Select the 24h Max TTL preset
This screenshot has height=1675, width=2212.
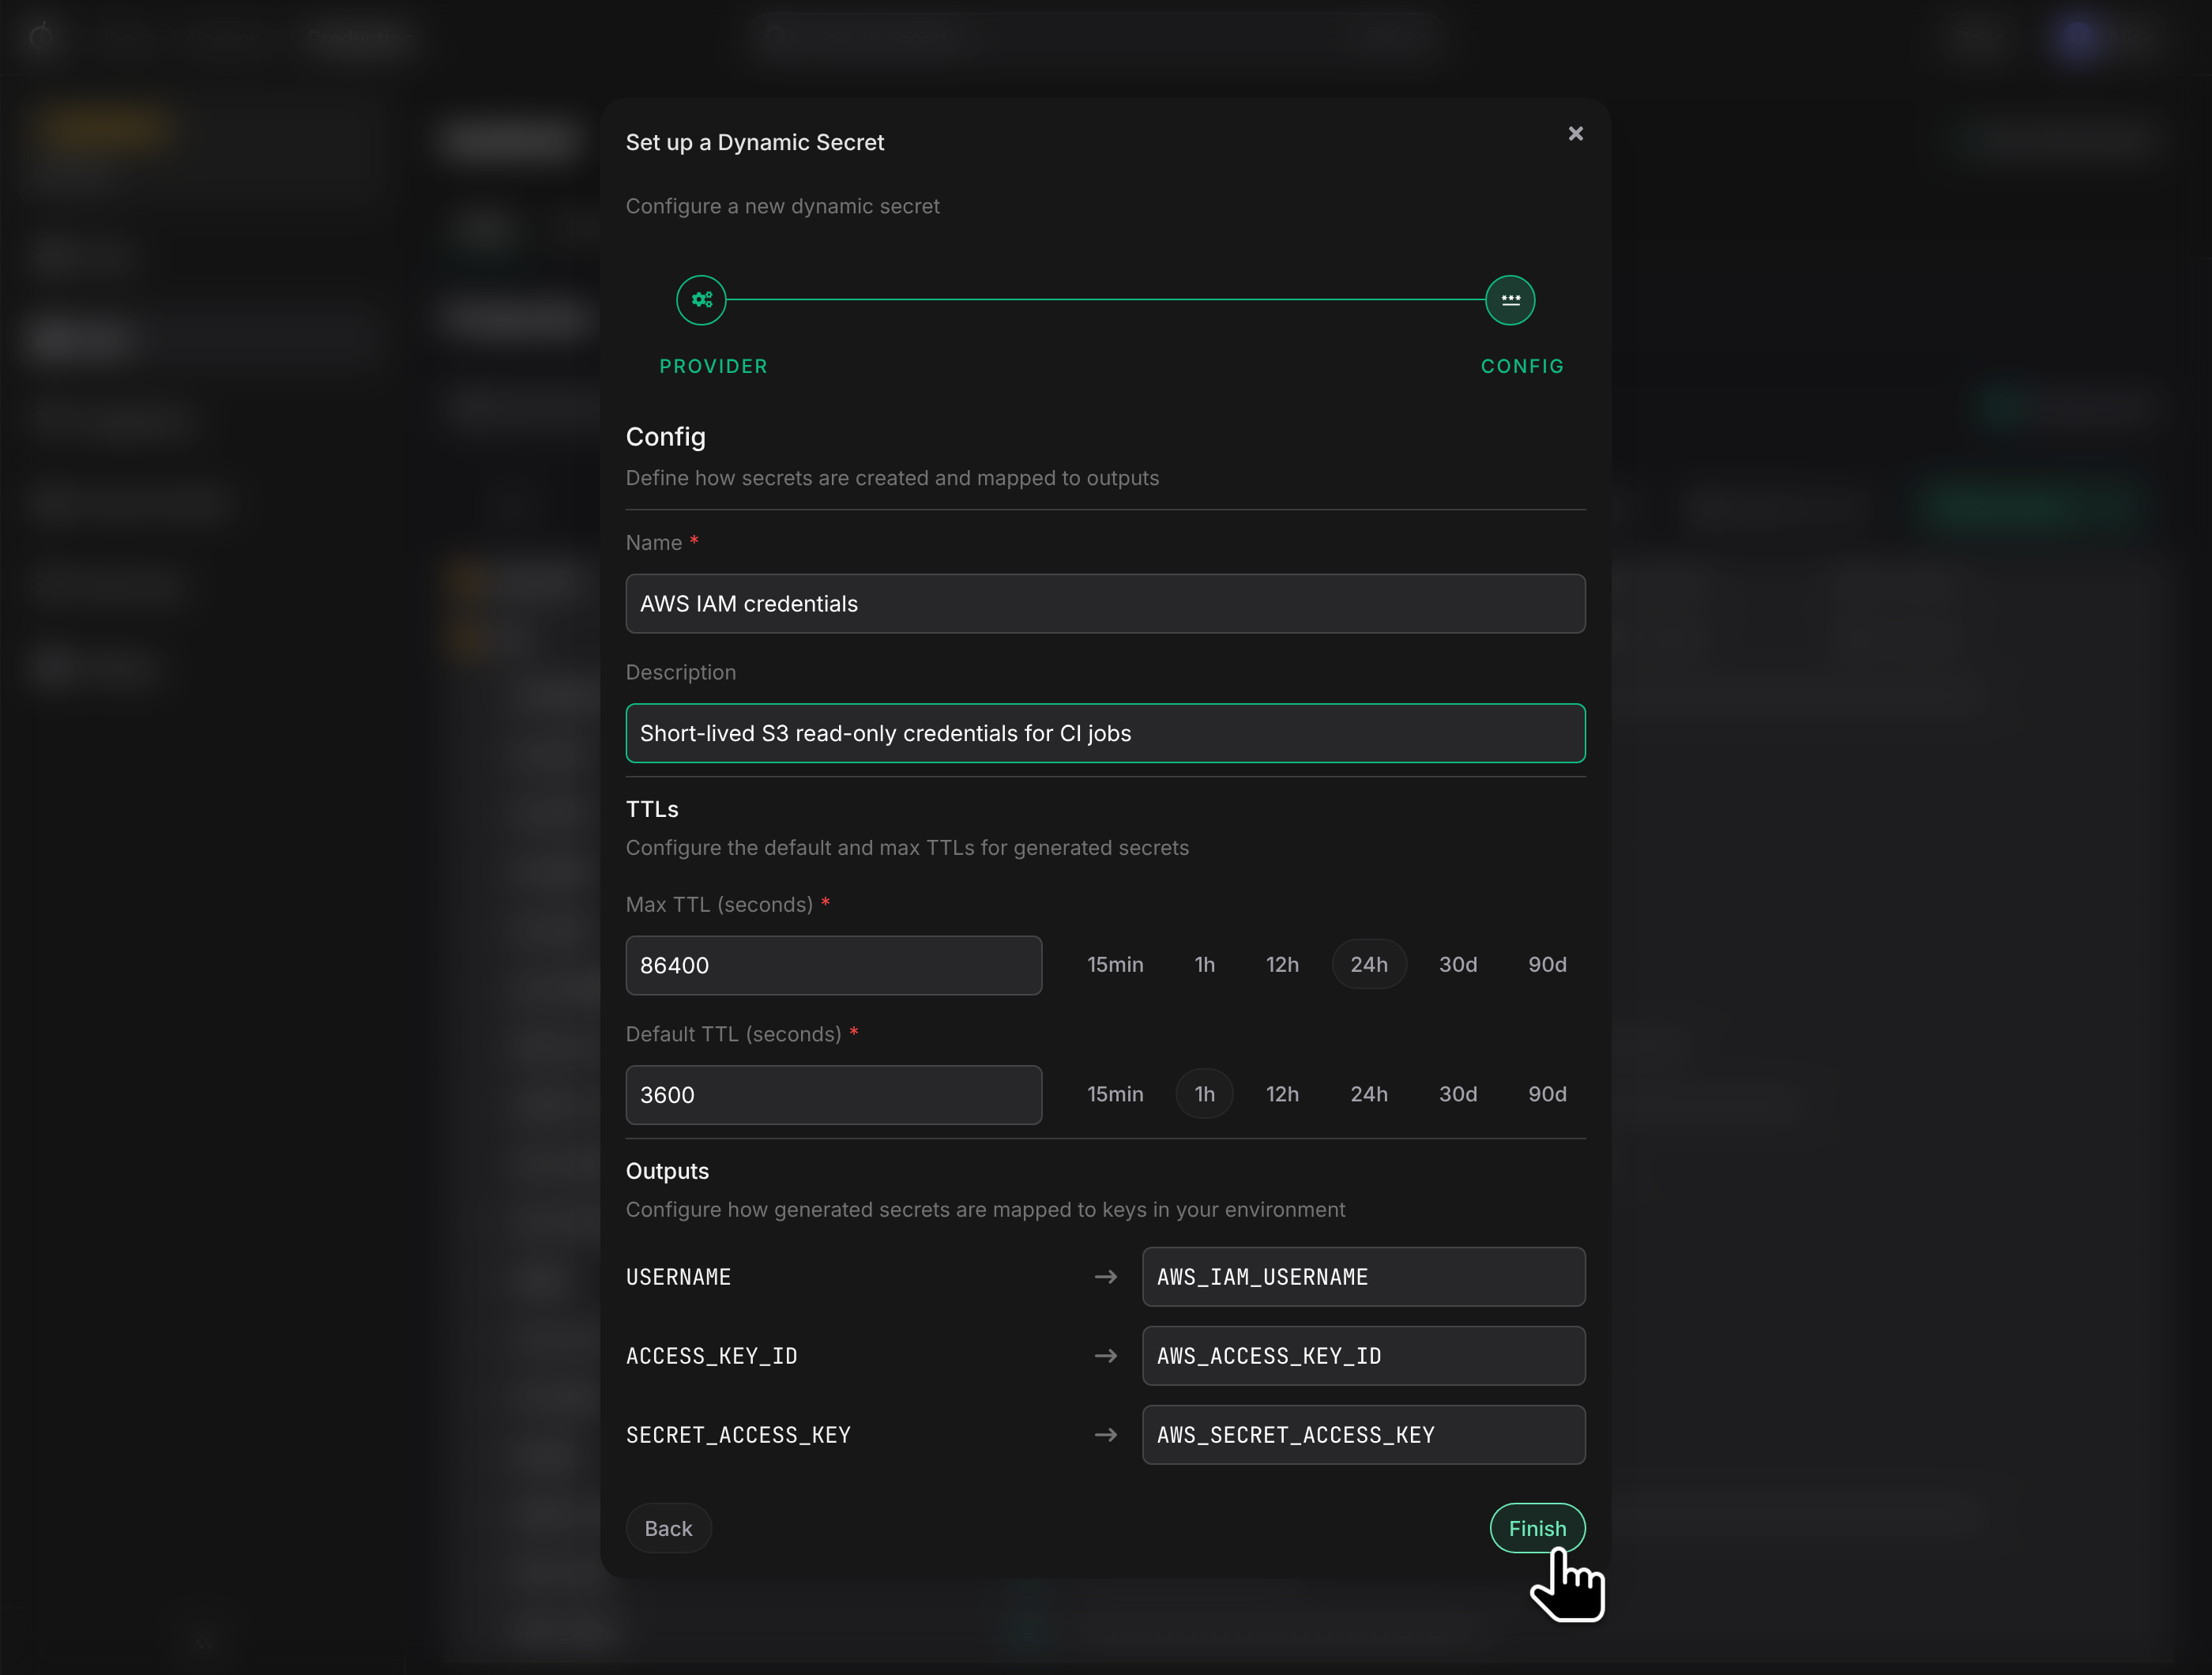(1369, 964)
